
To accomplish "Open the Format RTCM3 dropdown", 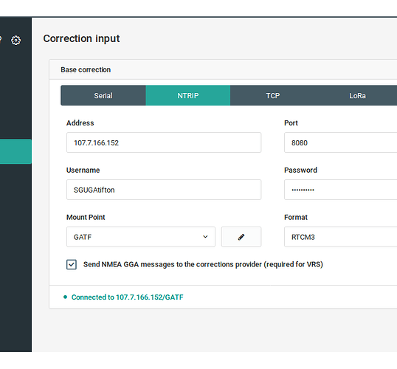I will point(340,237).
